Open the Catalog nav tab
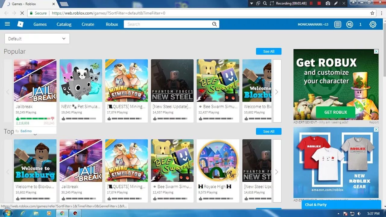The image size is (386, 217). (64, 24)
